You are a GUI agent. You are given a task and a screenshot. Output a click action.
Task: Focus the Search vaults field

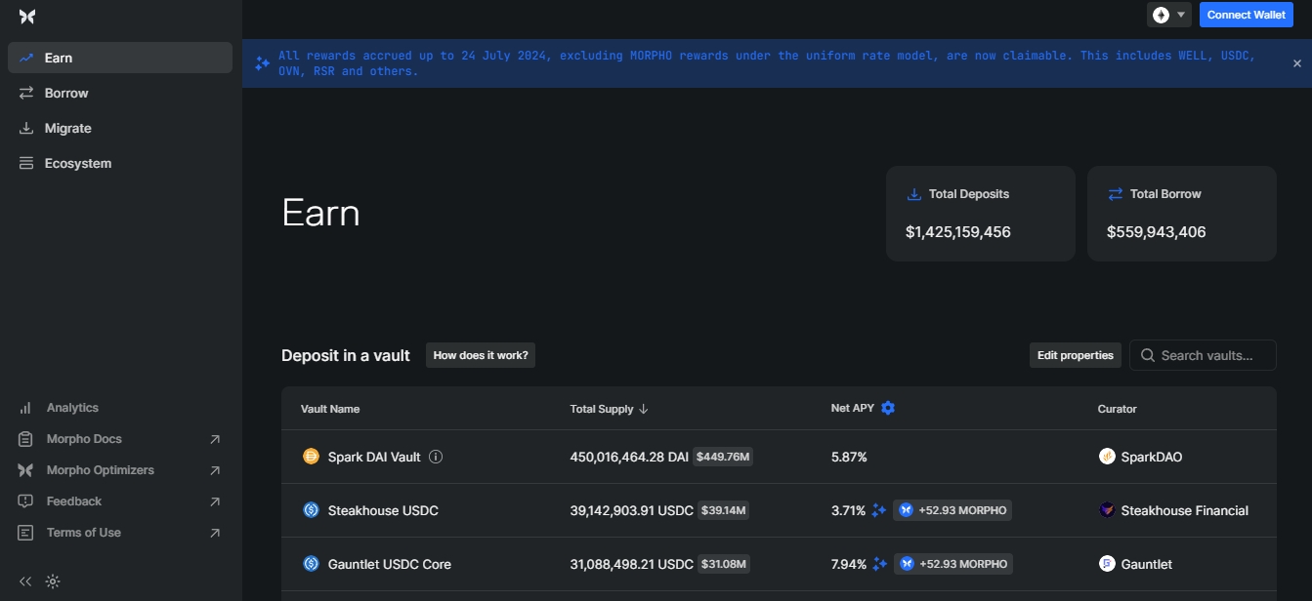1203,355
